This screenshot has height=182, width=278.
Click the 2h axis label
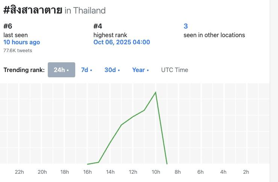[246, 172]
